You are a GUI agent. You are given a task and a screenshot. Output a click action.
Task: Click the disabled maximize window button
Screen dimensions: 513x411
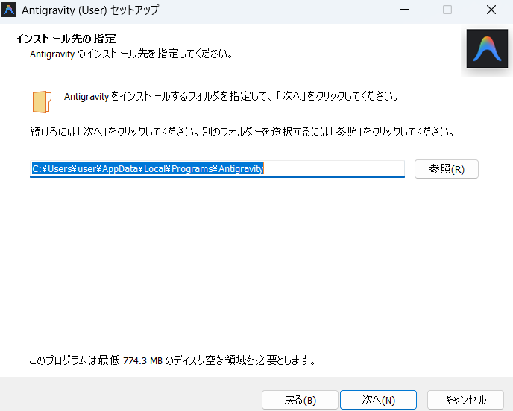447,10
